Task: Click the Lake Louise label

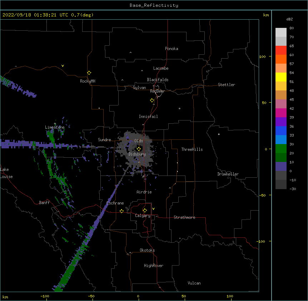Action: pos(6,173)
